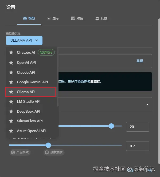Collapse the OLLAMA API provider dropdown
This screenshot has width=160, height=177.
[24, 40]
